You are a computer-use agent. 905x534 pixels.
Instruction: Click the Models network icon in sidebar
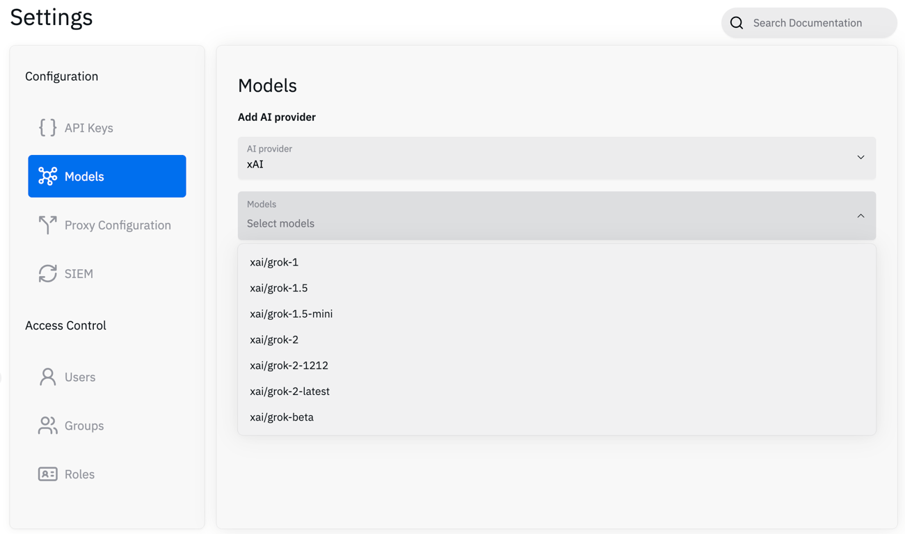coord(47,177)
